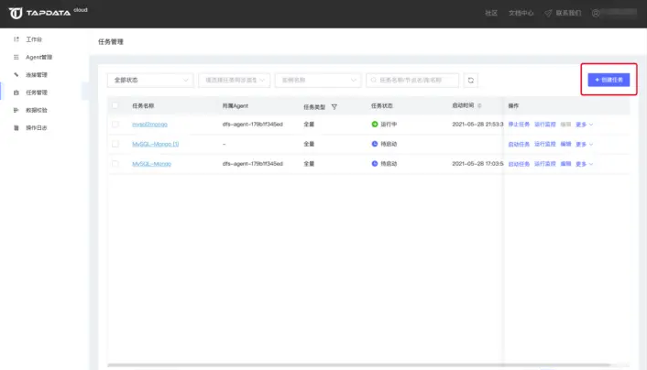Expand the task sync type dropdown
This screenshot has width=647, height=370.
[234, 81]
